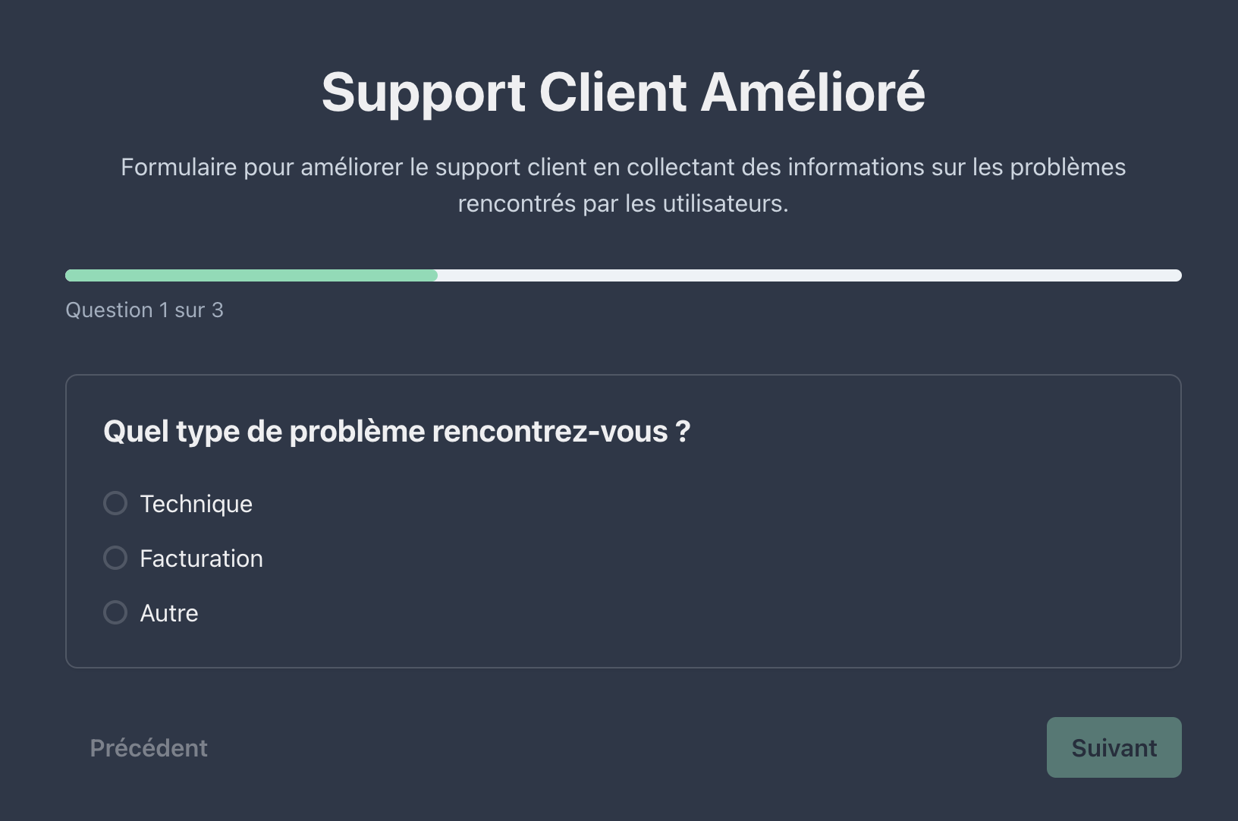The width and height of the screenshot is (1238, 821).
Task: Click the green filled part of progress bar
Action: coord(250,275)
